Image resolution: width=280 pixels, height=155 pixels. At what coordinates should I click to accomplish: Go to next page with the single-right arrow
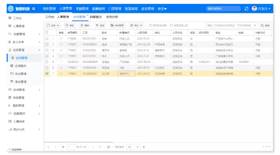coord(93,147)
